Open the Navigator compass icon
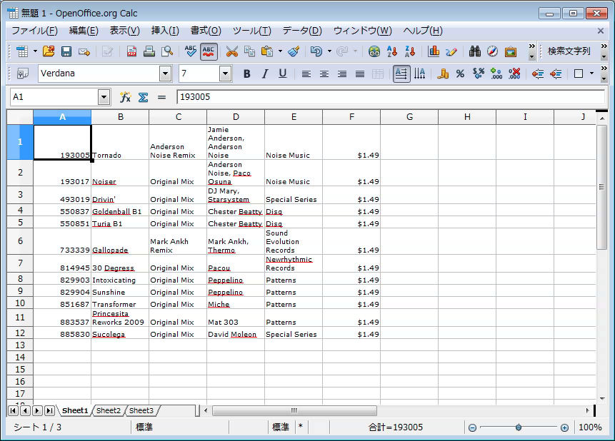Viewport: 615px width, 441px height. [493, 51]
